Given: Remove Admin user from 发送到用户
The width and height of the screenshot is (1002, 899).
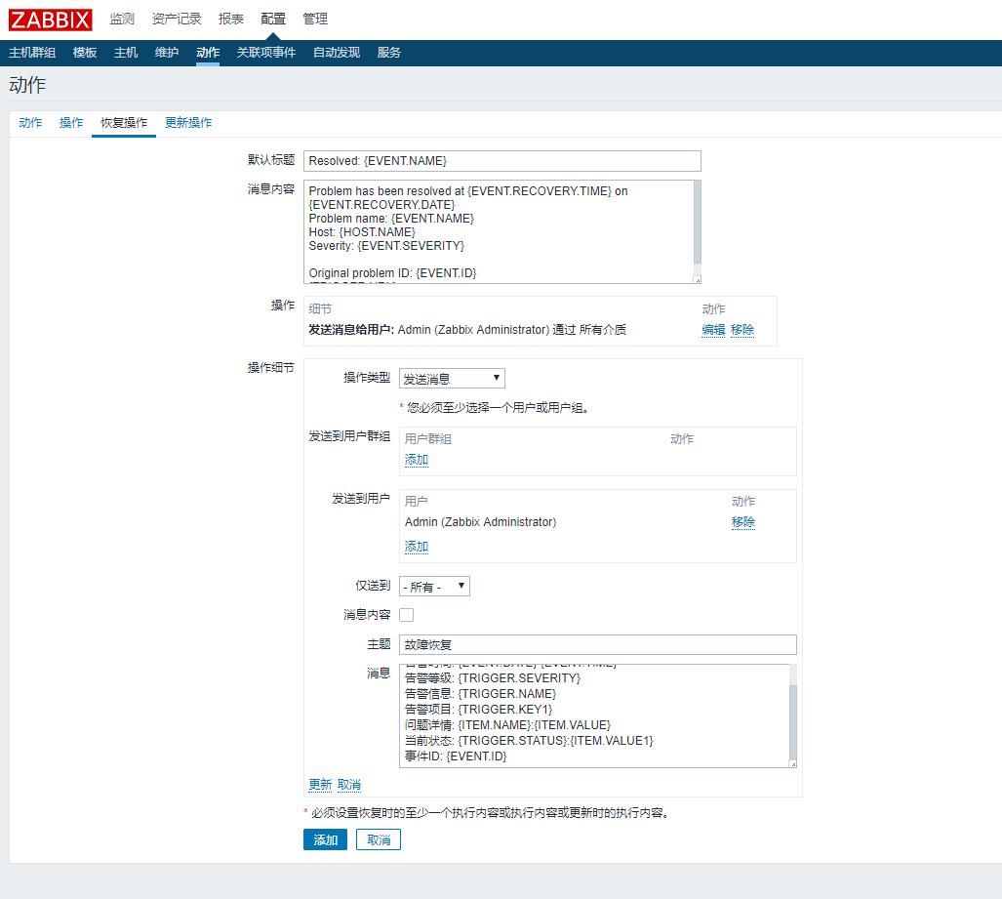Looking at the screenshot, I should pyautogui.click(x=743, y=522).
